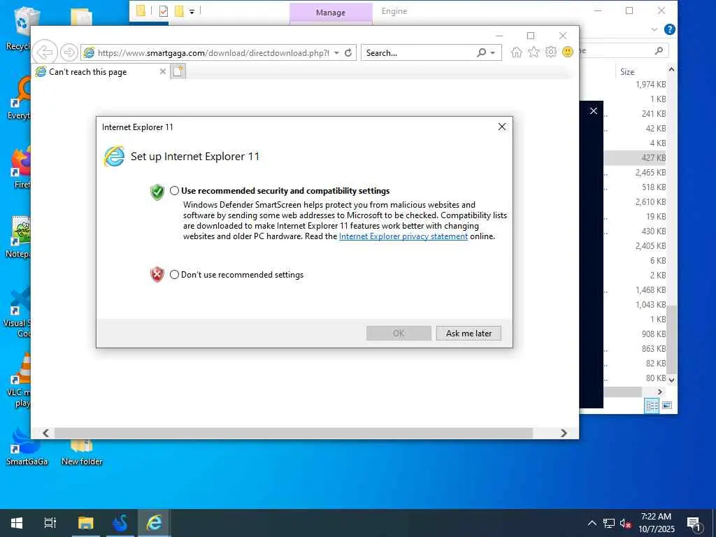
Task: Close the Internet Explorer 11 setup dialog
Action: [502, 127]
